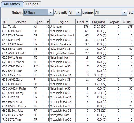Click the F1M2 Pete aircraft cell
The image size is (134, 123).
coord(21,75)
